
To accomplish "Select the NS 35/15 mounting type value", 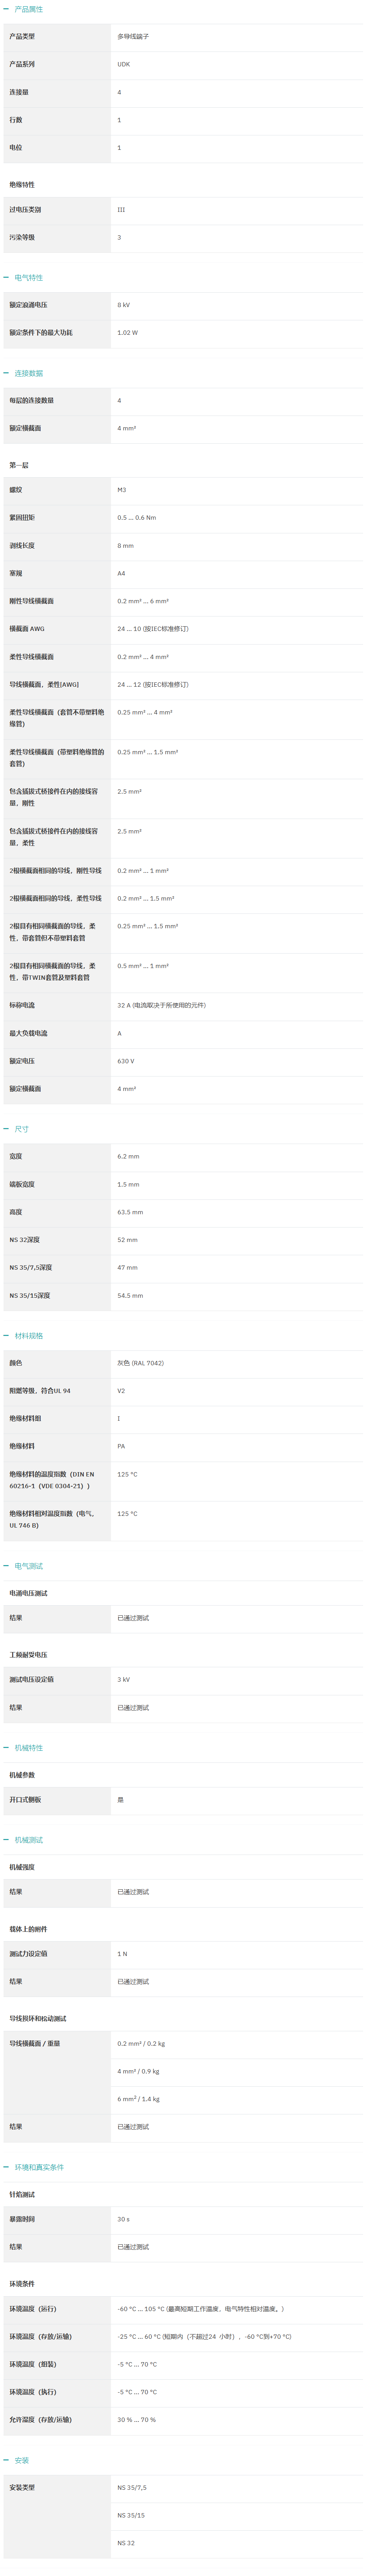I will tap(130, 2515).
